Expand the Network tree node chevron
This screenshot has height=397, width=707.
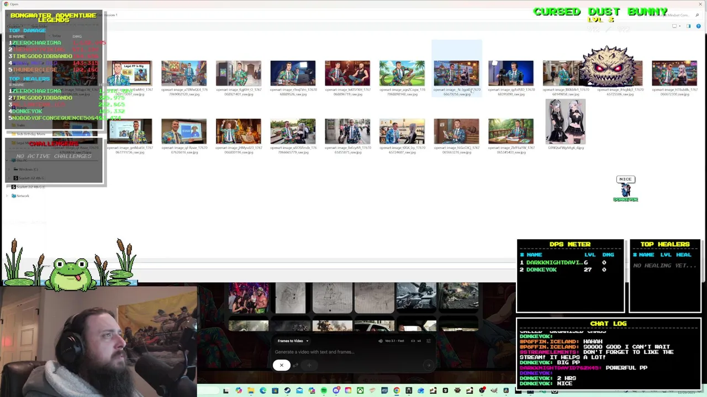point(8,196)
